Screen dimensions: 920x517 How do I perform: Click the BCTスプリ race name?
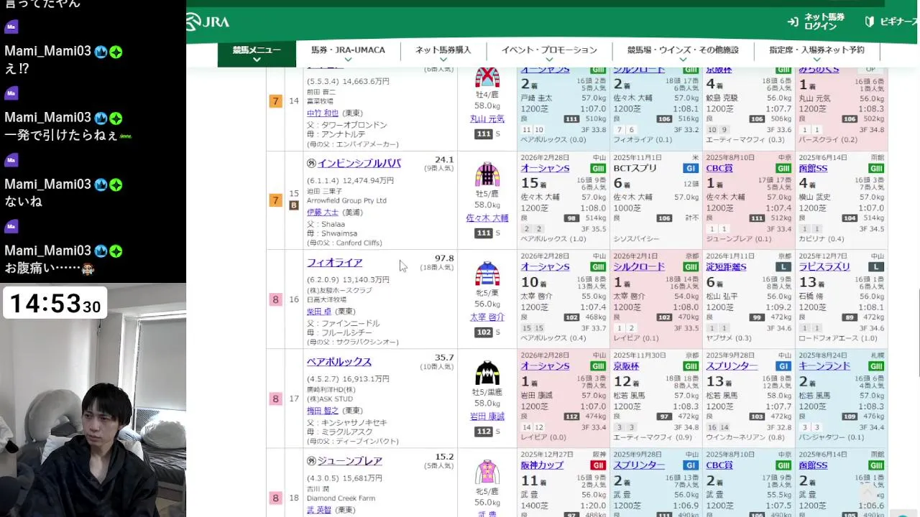[635, 168]
